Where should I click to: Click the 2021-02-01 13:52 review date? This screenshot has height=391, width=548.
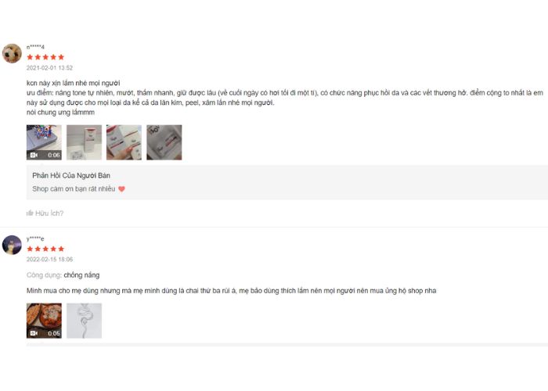pyautogui.click(x=49, y=68)
